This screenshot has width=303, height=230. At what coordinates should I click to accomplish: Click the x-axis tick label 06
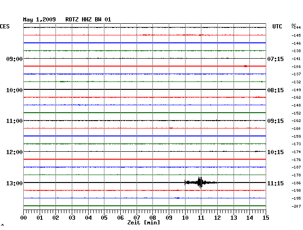pyautogui.click(x=120, y=218)
